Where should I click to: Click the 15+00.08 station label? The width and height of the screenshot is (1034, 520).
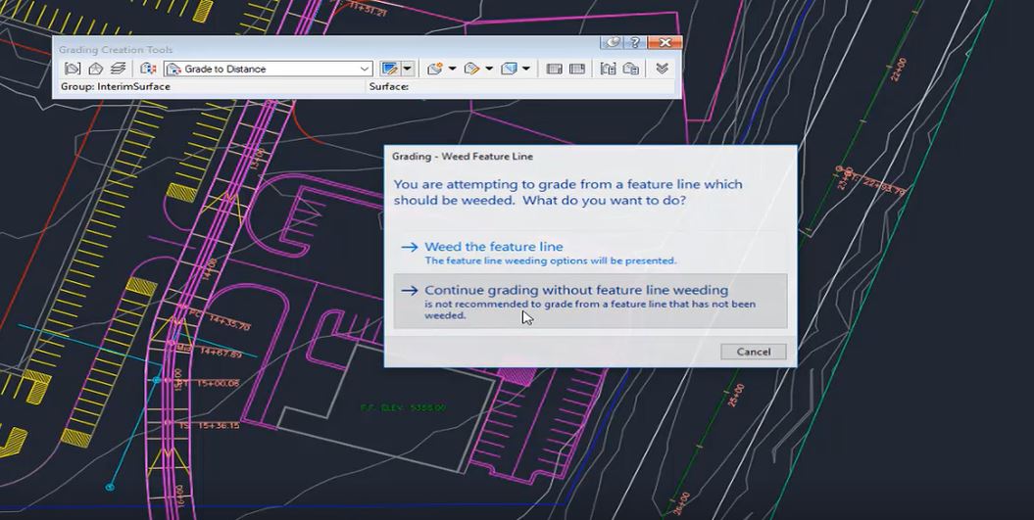(x=218, y=383)
